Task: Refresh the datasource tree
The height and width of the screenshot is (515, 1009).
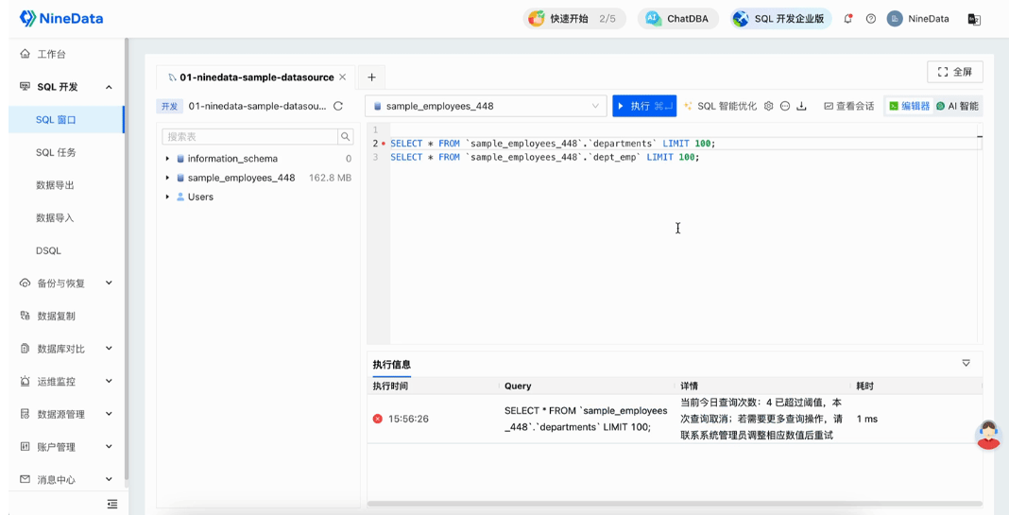Action: [x=338, y=107]
